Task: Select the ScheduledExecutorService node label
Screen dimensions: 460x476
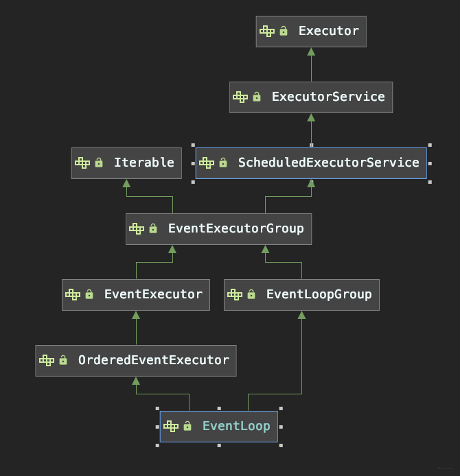Action: [x=328, y=163]
